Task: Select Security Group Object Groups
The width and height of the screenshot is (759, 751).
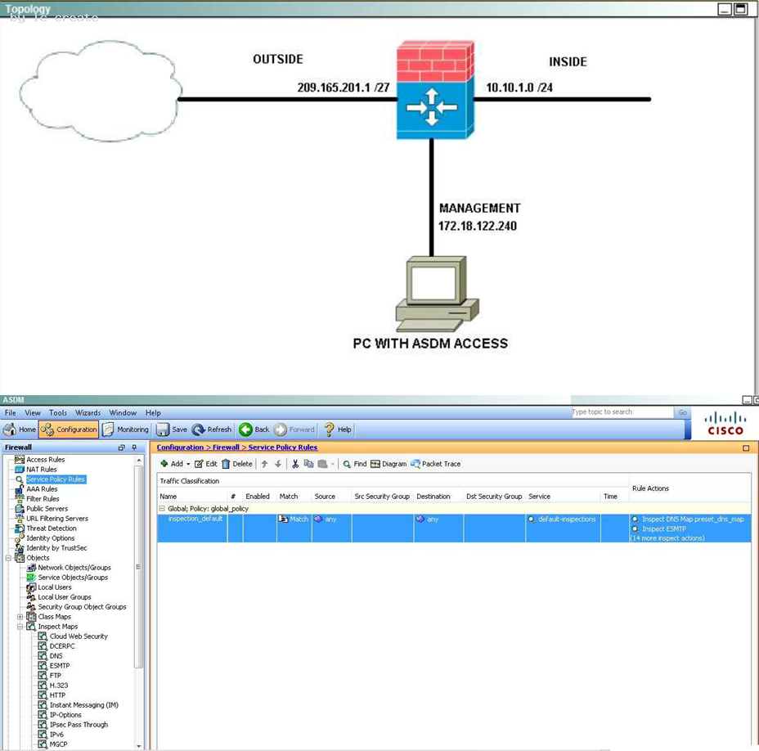Action: pyautogui.click(x=83, y=607)
